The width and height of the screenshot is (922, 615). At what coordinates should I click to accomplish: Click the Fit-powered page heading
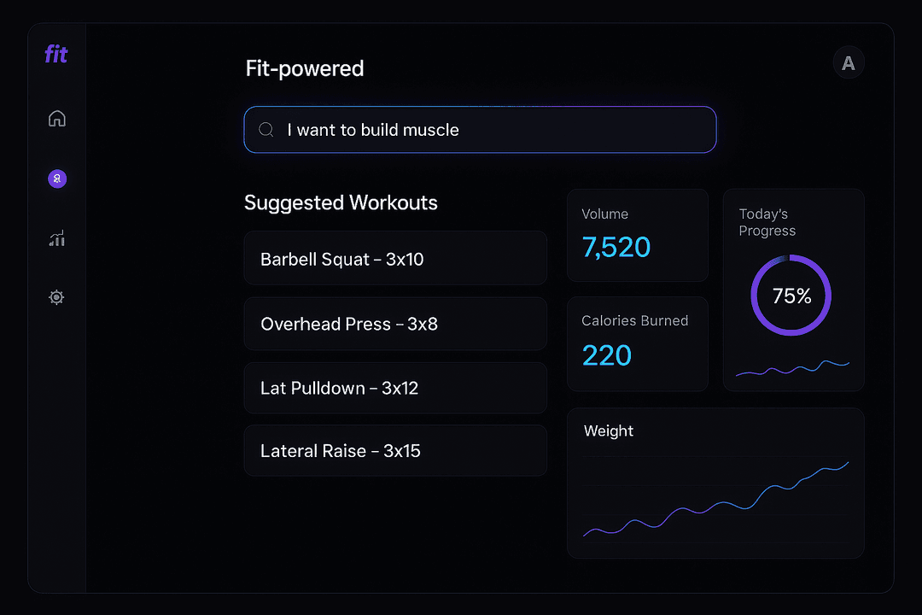point(304,68)
